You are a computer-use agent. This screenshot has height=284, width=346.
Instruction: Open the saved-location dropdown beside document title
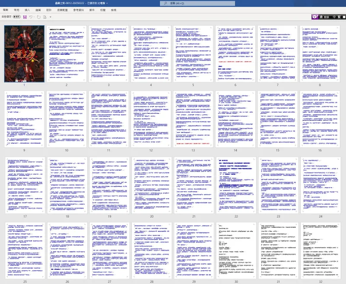(107, 3)
